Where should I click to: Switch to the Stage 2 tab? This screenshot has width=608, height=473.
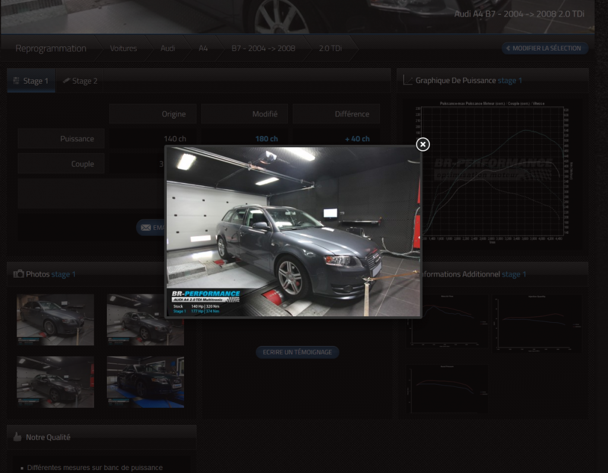tap(80, 81)
